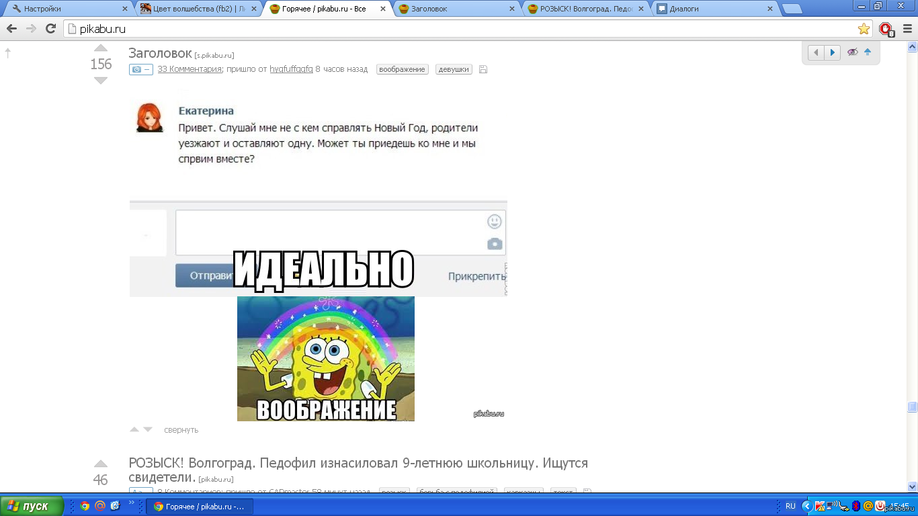Click the 8 часов назад timestamp
The height and width of the screenshot is (516, 918).
341,69
